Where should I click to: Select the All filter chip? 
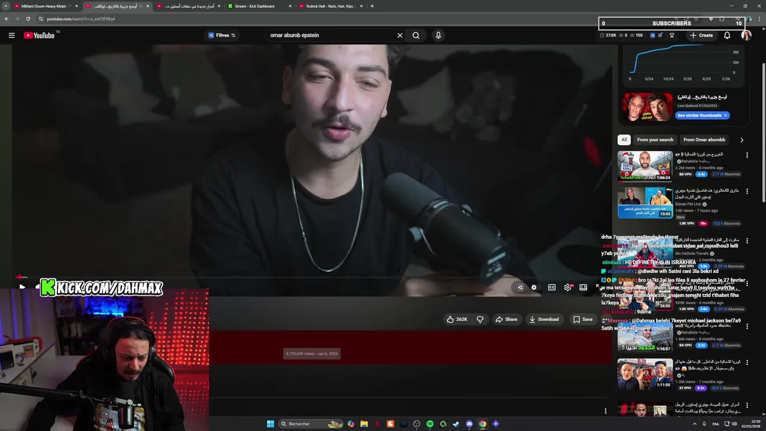[x=624, y=139]
